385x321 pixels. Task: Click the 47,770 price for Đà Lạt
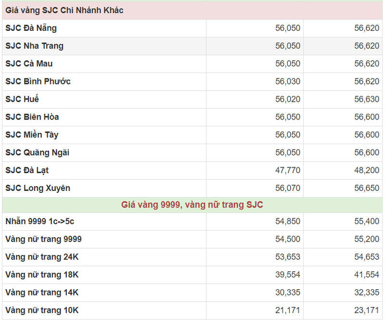point(287,171)
